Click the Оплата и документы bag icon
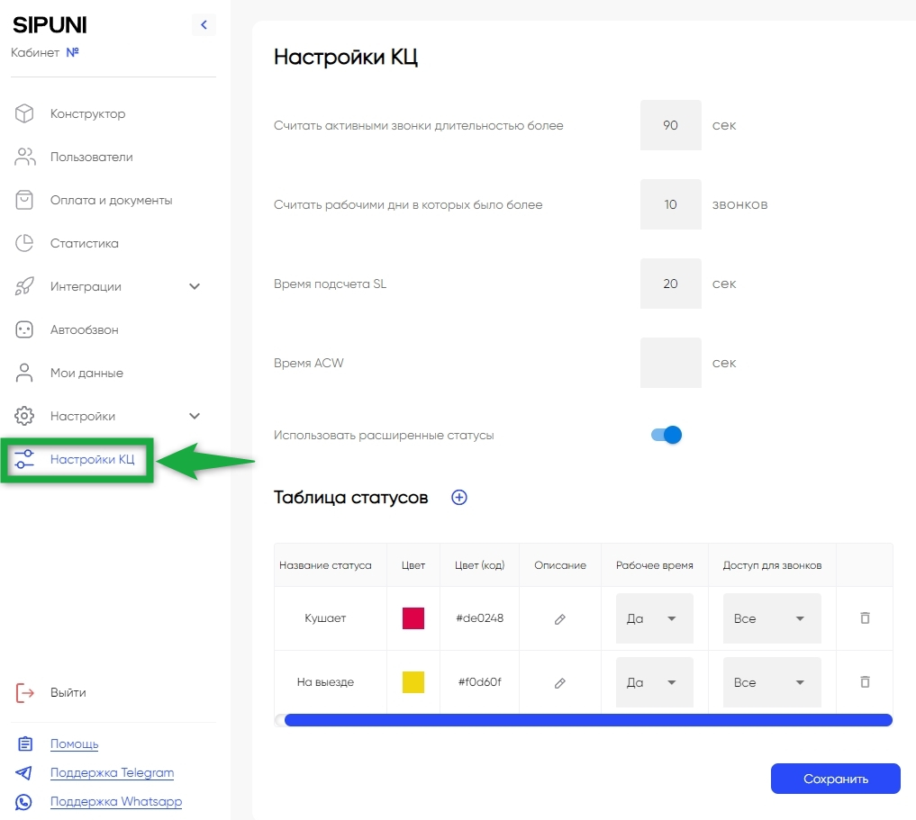The height and width of the screenshot is (820, 916). 24,200
